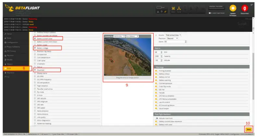The height and width of the screenshot is (137, 257).
Task: Open the timer Source dropdown
Action: click(173, 35)
